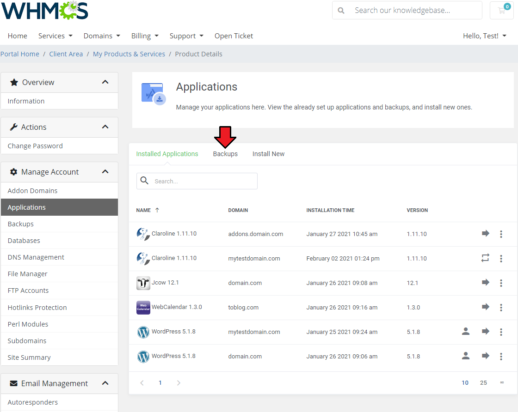Go to next page arrow in pagination
The width and height of the screenshot is (518, 412).
(179, 382)
